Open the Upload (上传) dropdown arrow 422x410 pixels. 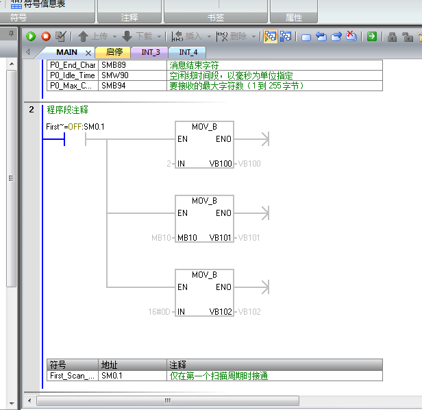pos(115,36)
